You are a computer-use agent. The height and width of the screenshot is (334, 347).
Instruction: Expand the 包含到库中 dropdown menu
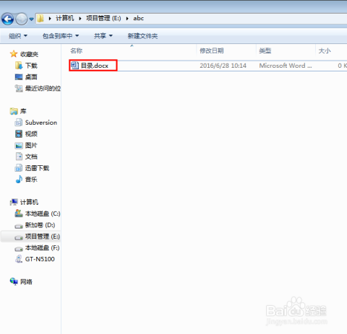[x=61, y=36]
